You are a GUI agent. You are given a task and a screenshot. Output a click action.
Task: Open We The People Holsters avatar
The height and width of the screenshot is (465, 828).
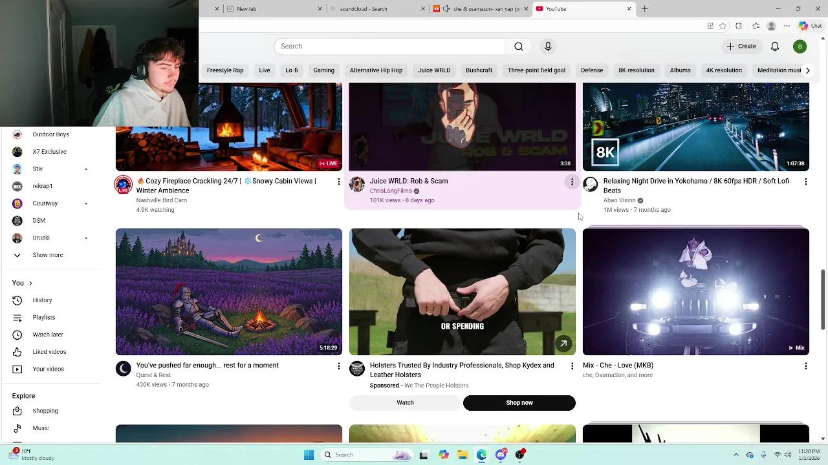tap(357, 369)
